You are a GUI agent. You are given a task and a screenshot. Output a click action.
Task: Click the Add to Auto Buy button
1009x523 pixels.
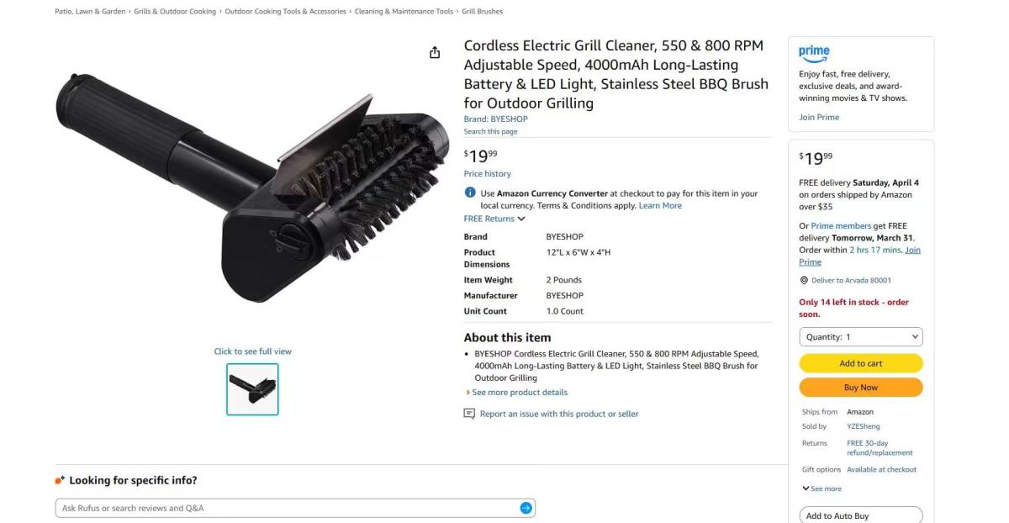click(x=861, y=515)
